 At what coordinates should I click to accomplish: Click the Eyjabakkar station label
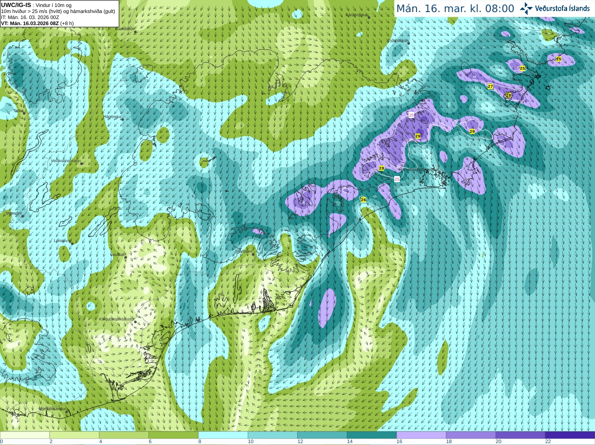(398, 41)
